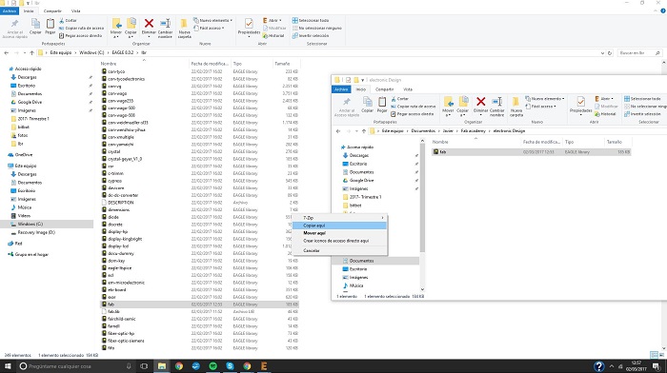Click Buscar en lbr search box
The image size is (667, 373).
click(639, 53)
